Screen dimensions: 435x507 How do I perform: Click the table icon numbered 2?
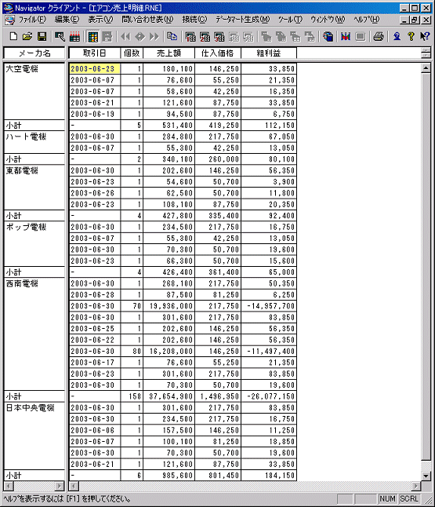[x=205, y=37]
